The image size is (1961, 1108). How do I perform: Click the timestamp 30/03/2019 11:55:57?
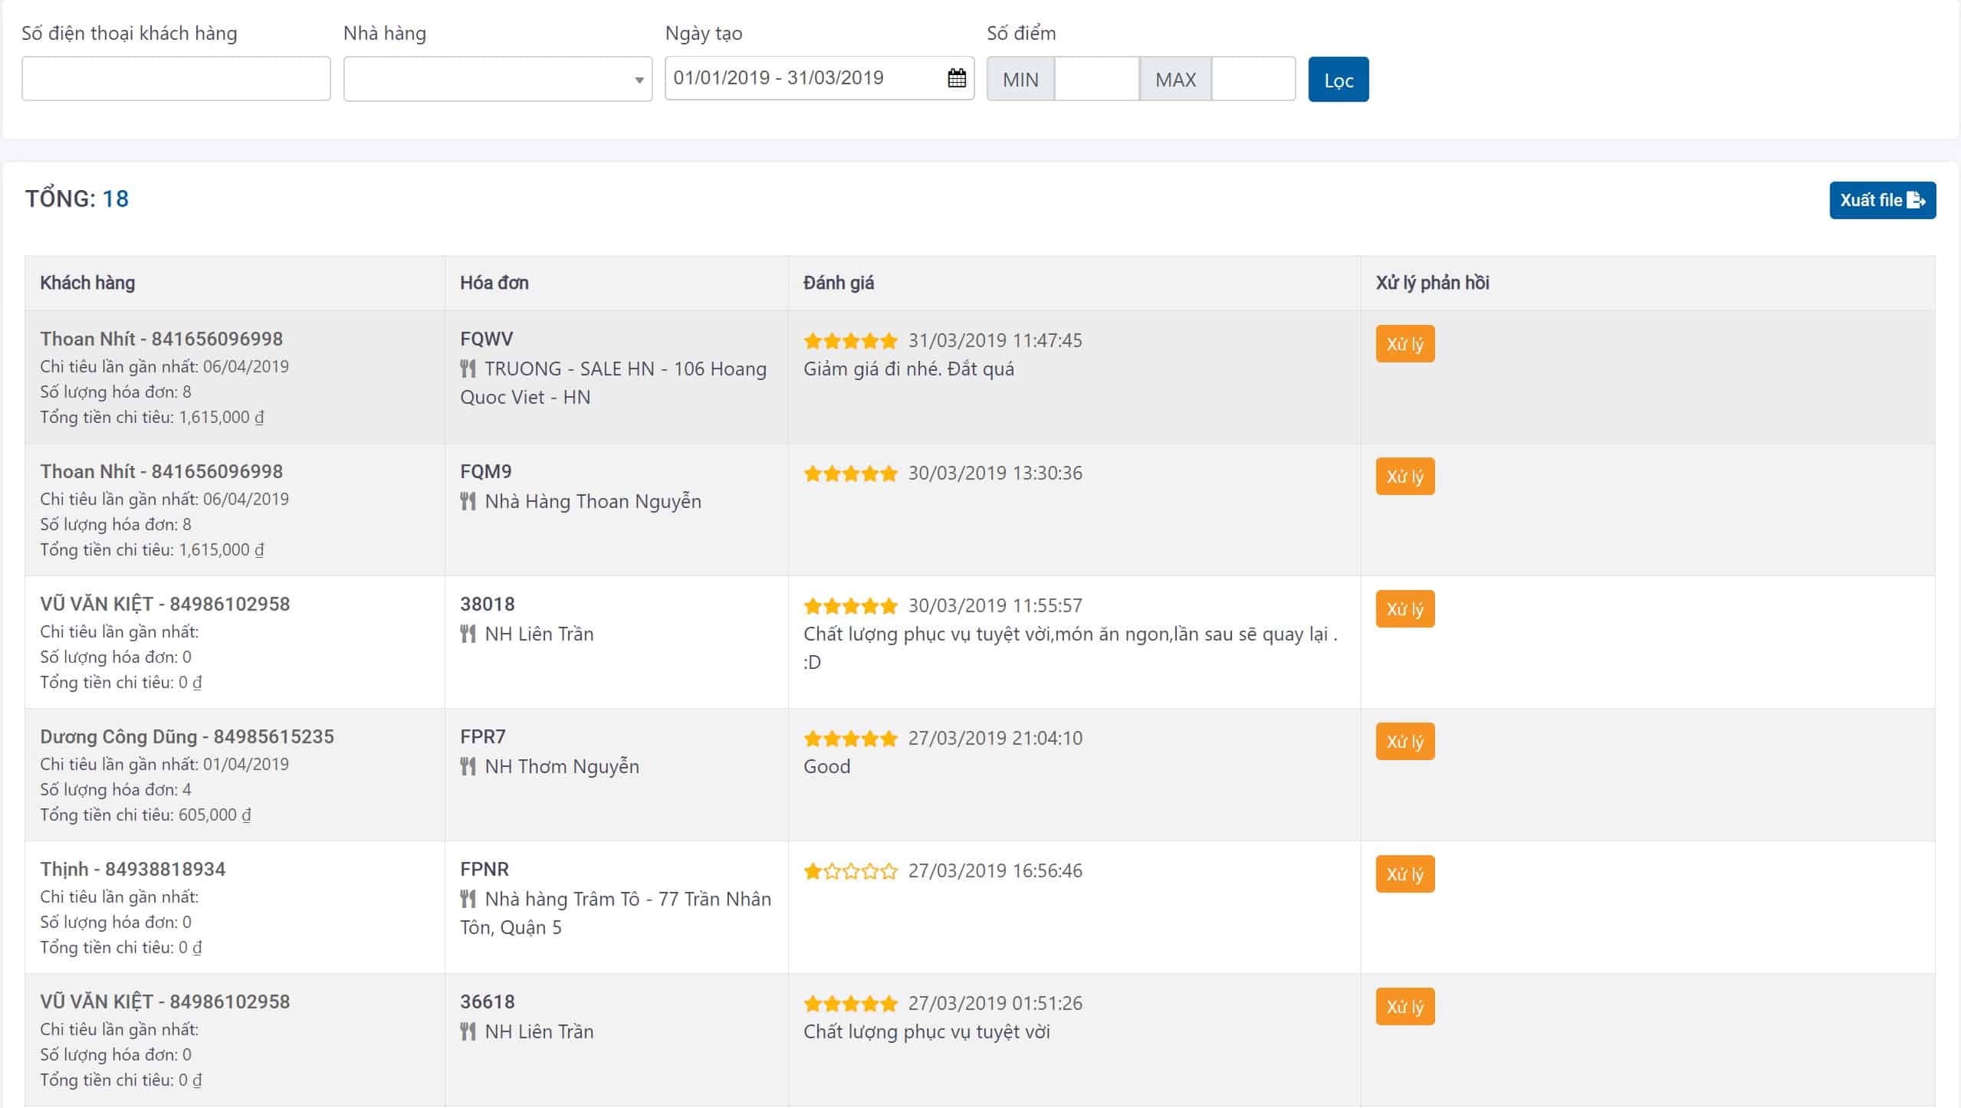[x=995, y=606]
